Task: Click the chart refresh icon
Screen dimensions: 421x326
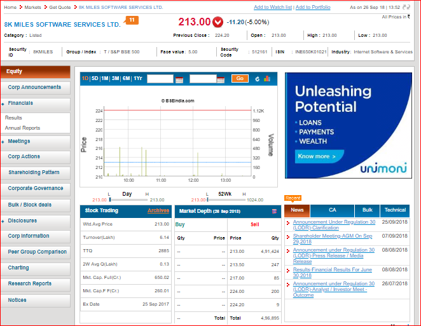Action: [258, 79]
